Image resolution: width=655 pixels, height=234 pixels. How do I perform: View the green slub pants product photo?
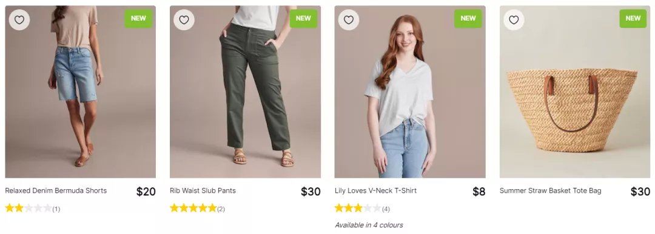245,92
